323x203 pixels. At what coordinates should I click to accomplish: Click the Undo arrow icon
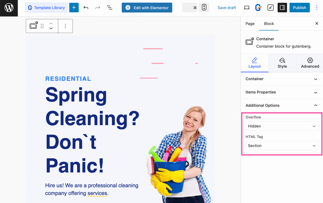(x=86, y=7)
